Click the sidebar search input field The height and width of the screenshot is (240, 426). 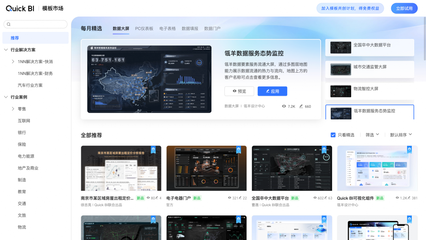[35, 24]
